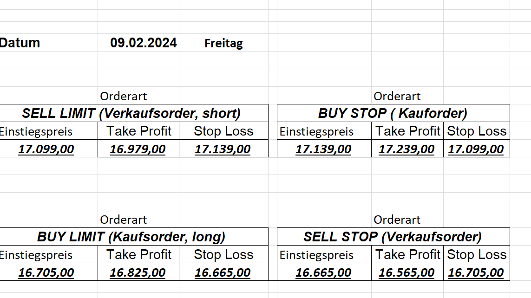Click the Datum label cell
Image resolution: width=531 pixels, height=298 pixels.
[20, 43]
